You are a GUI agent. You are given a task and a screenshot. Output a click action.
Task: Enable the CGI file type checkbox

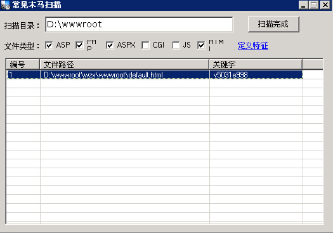click(x=145, y=45)
